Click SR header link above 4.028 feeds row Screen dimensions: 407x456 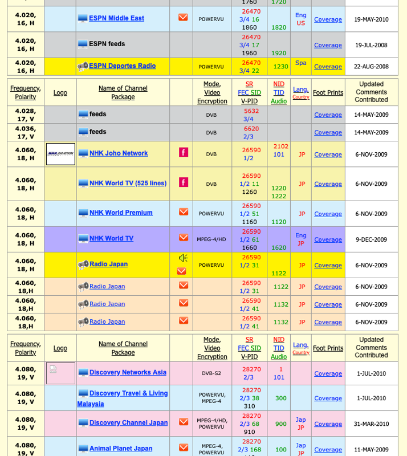click(x=249, y=84)
